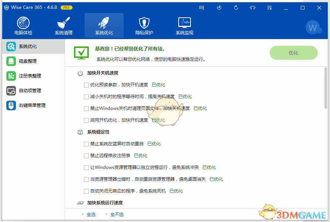Open 右键菜单管理 from the sidebar
The image size is (330, 222).
(28, 105)
